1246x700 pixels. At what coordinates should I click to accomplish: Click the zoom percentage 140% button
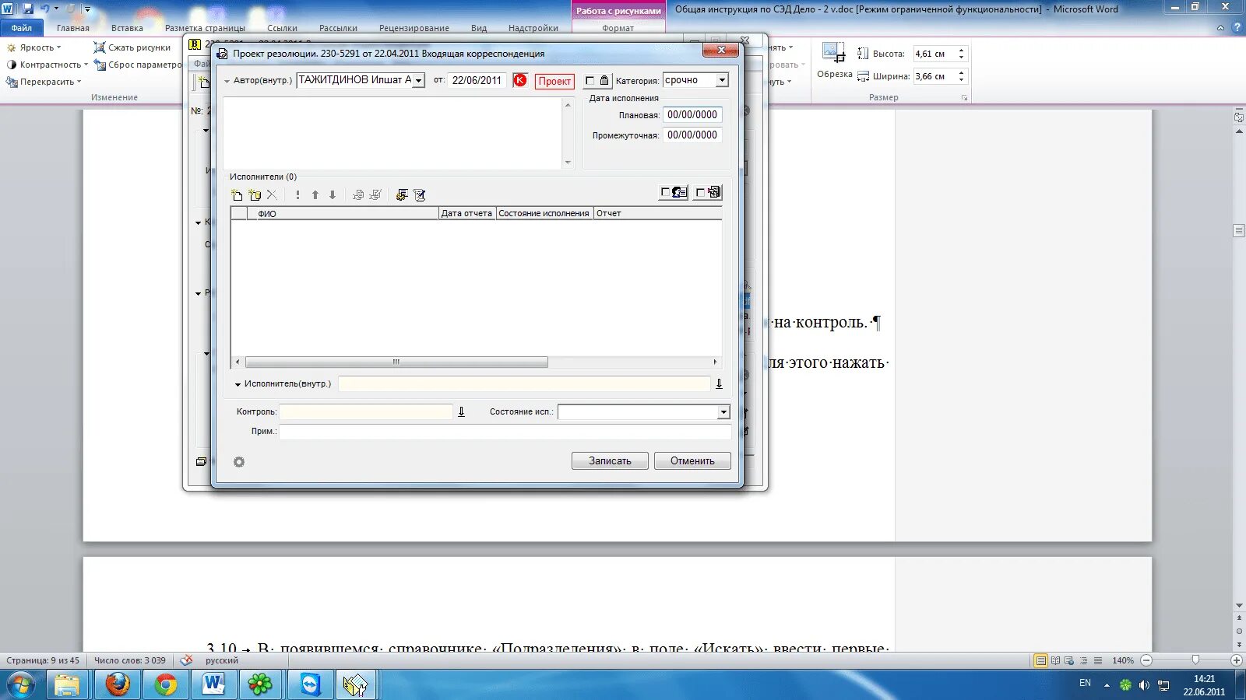pos(1122,660)
